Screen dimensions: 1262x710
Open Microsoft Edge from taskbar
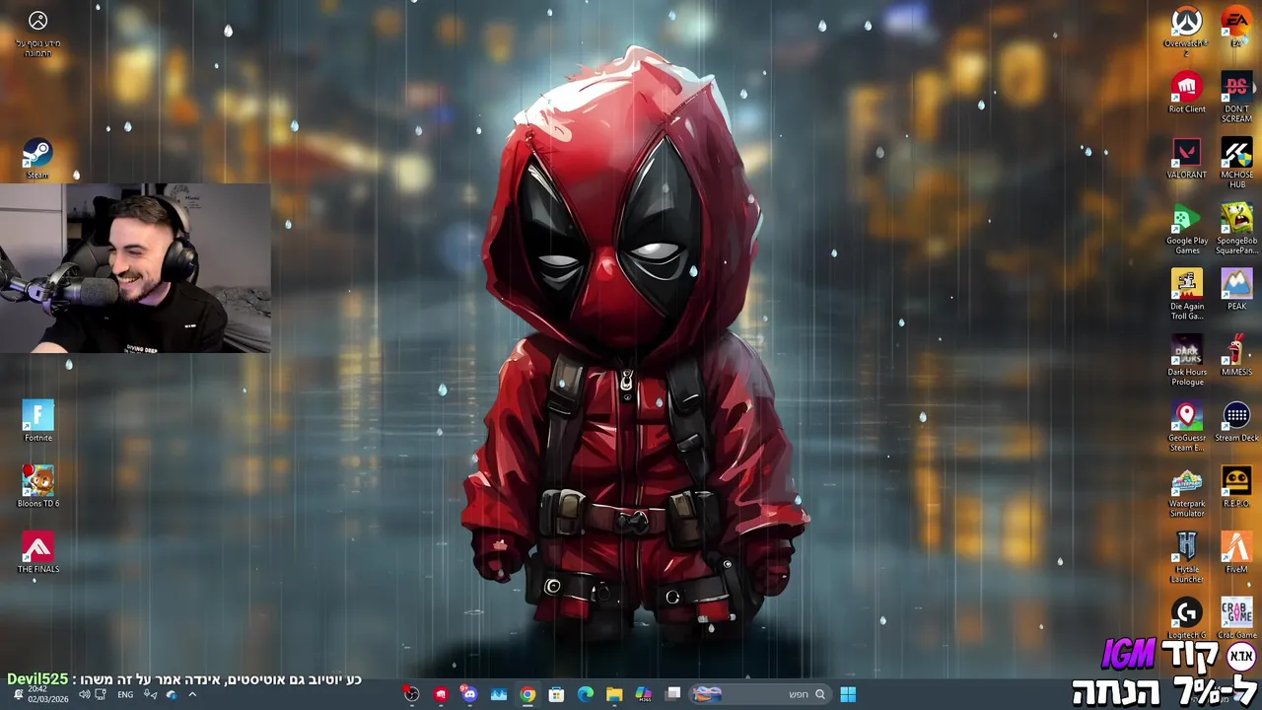(586, 694)
